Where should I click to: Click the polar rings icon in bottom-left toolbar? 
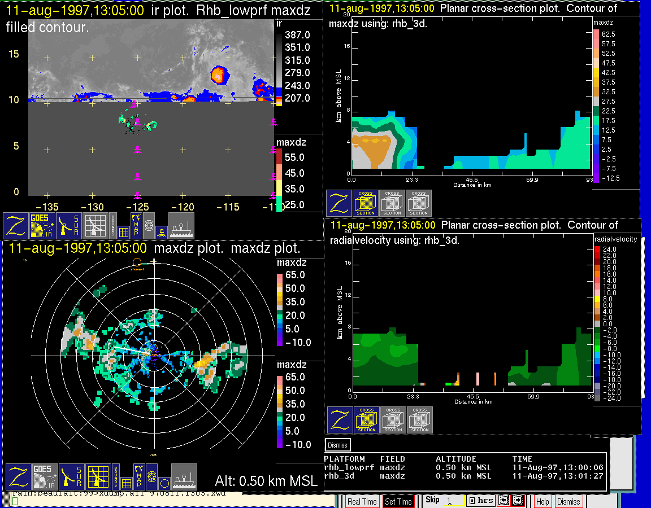151,477
